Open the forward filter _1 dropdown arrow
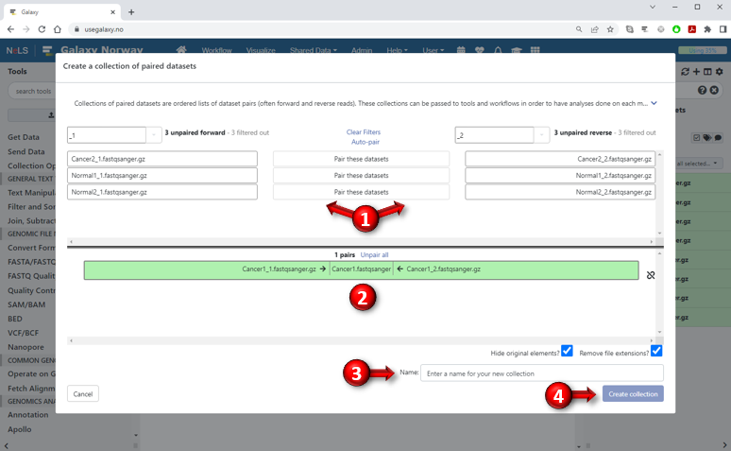Viewport: 731px width, 451px height. click(x=154, y=135)
